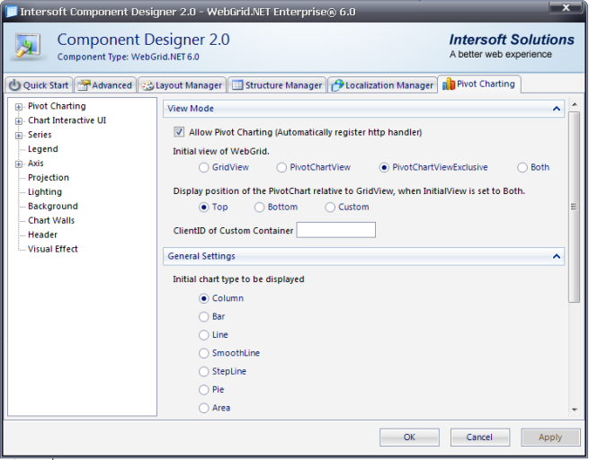Click the scrollbar down arrow

(575, 410)
